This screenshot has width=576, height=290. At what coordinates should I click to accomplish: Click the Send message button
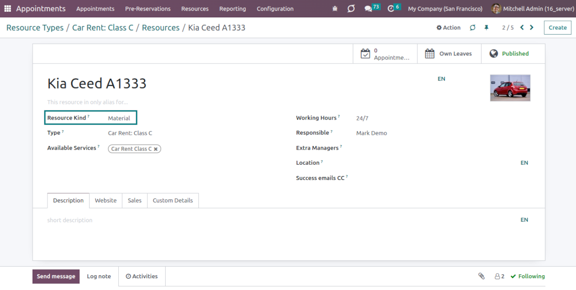point(56,276)
